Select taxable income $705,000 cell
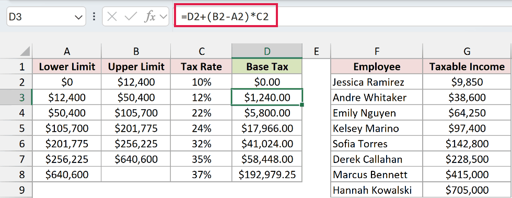The height and width of the screenshot is (198, 512). 467,190
